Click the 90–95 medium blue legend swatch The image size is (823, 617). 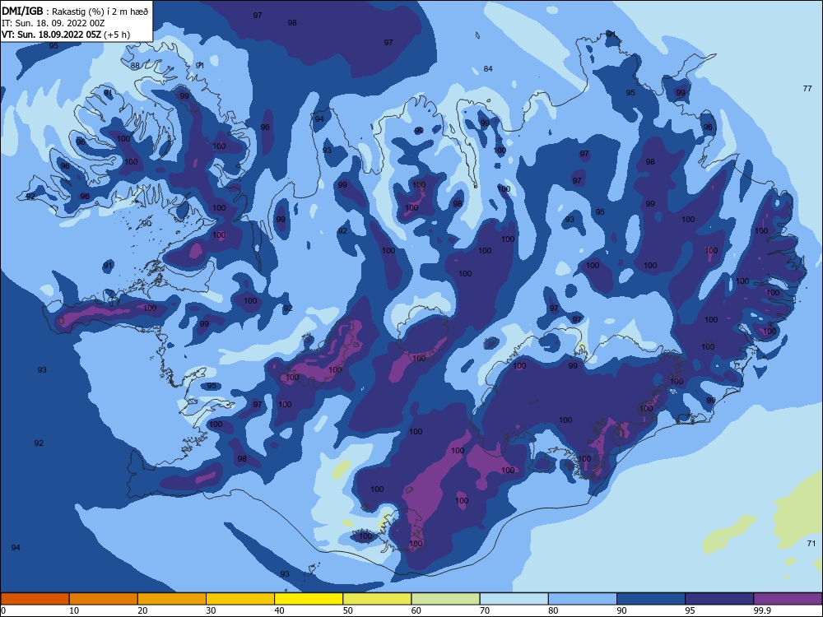tap(651, 599)
